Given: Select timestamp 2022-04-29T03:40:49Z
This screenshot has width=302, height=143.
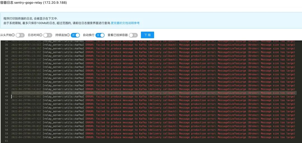Looking at the screenshot, I should point(26,71).
